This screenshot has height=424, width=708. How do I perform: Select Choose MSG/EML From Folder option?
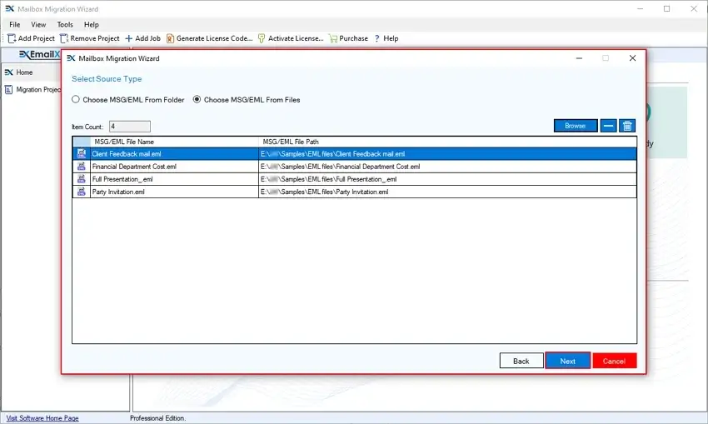pos(76,100)
